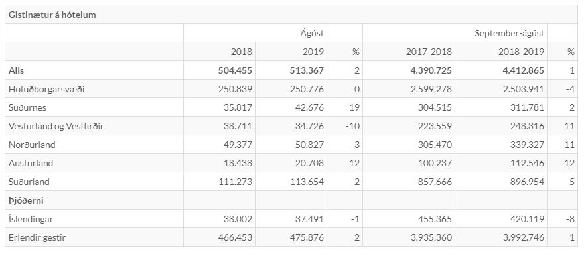Select the Alls row label
The height and width of the screenshot is (256, 586).
[x=16, y=71]
